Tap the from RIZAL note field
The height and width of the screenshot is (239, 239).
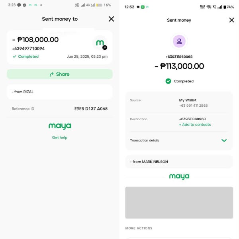(x=60, y=92)
